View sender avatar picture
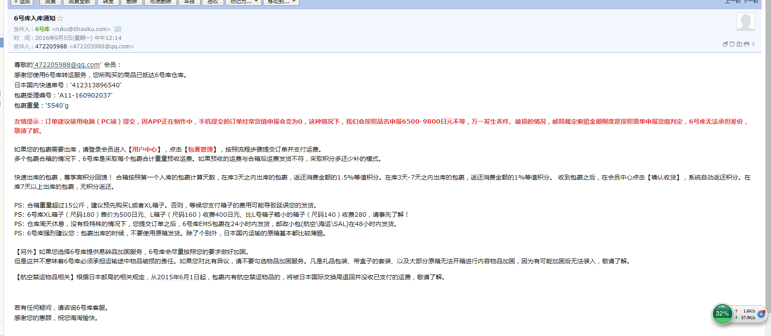This screenshot has height=336, width=771. [746, 22]
